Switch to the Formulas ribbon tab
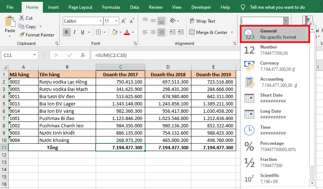 click(x=111, y=7)
